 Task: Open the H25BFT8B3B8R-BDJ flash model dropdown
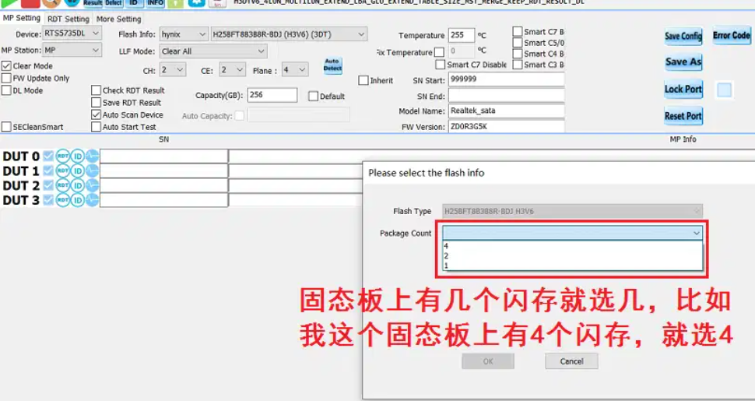(289, 34)
